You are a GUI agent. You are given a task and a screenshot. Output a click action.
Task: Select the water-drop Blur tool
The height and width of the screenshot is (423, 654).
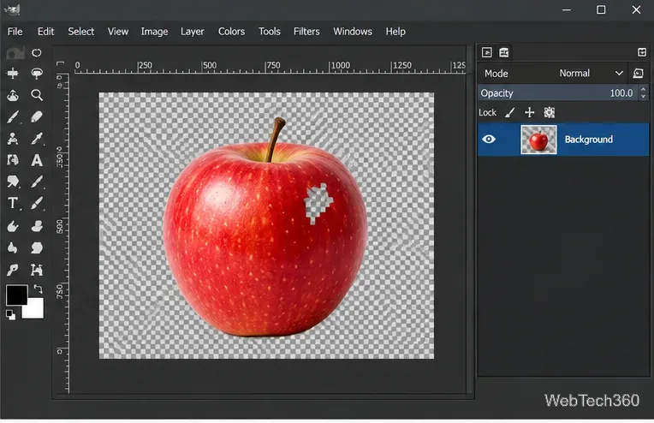(x=13, y=248)
